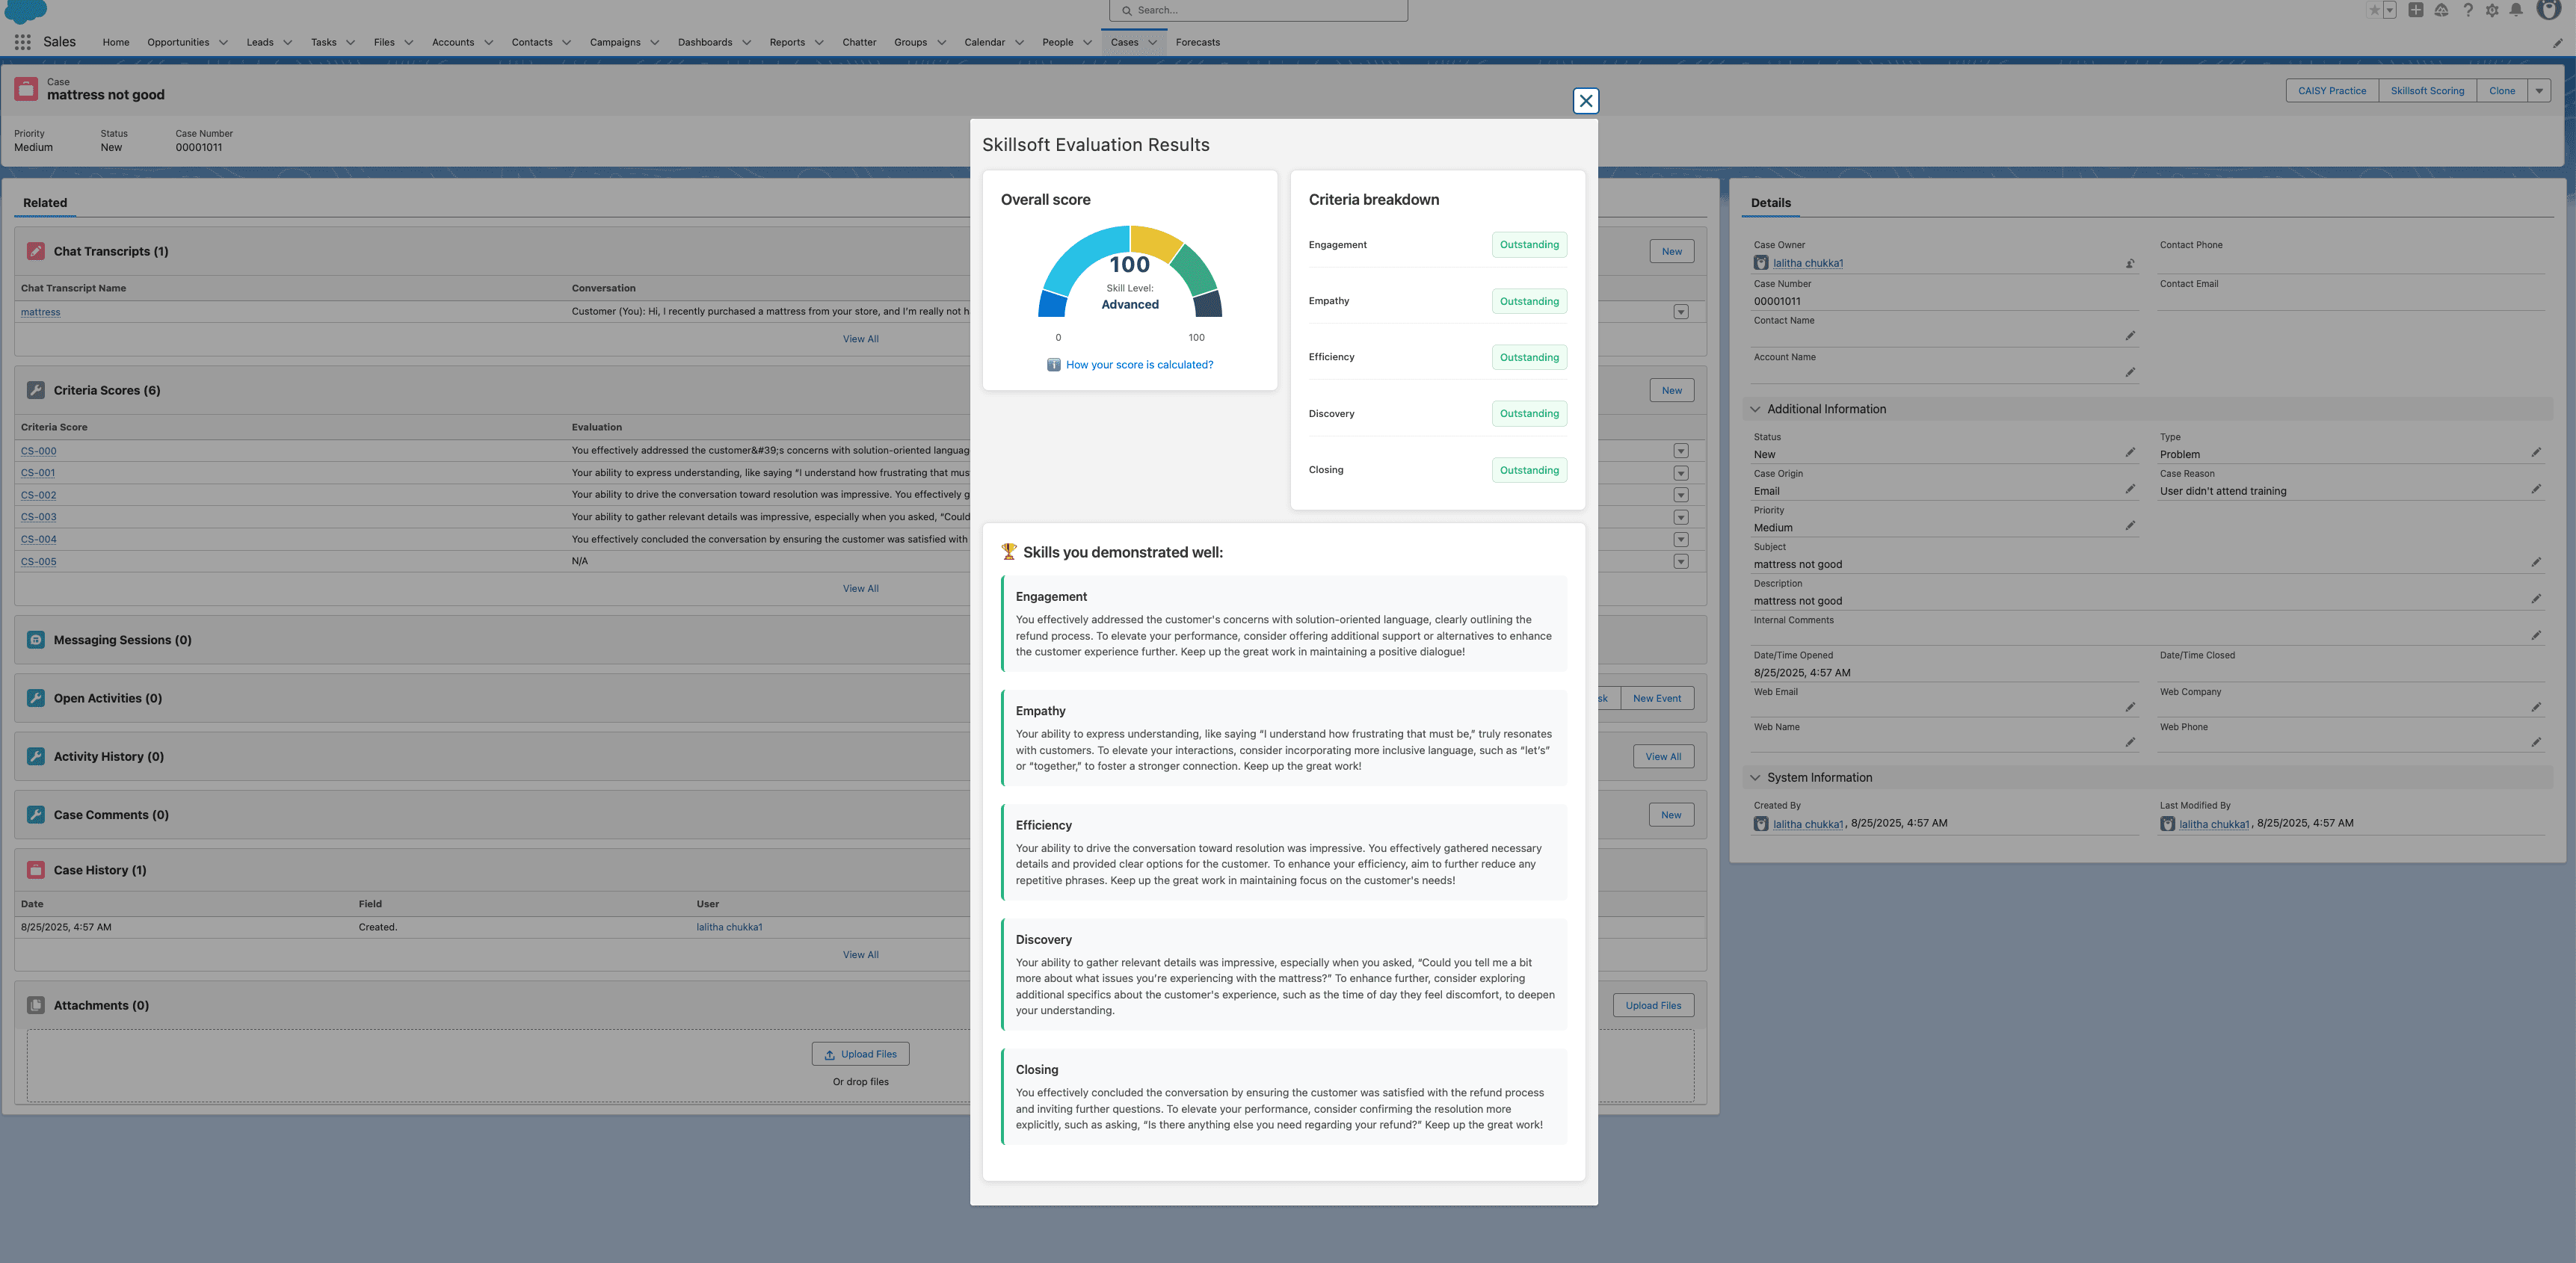Click the Clone button
Screen dimensions: 2576x1263
[x=2502, y=91]
